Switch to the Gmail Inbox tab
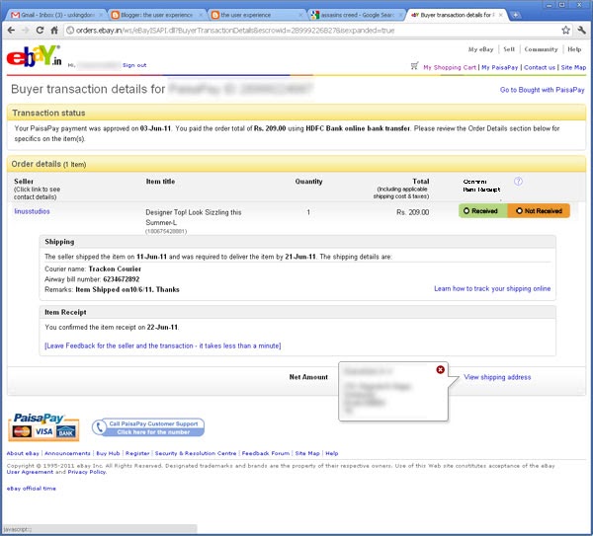593x536 pixels. click(x=56, y=15)
